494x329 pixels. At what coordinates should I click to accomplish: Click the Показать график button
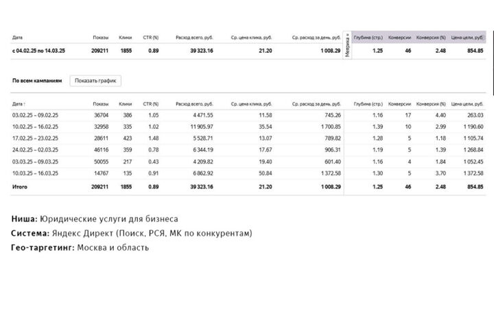pos(95,81)
